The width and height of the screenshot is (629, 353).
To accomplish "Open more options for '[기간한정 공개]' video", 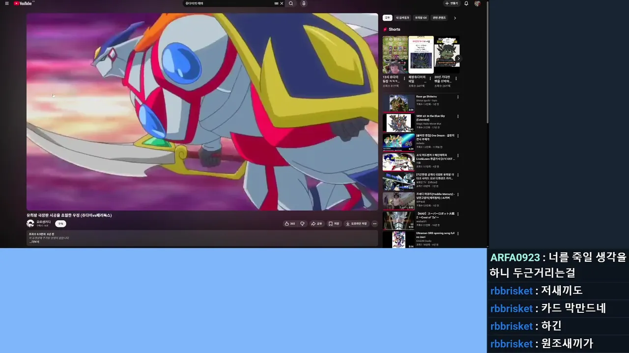I will tap(458, 175).
